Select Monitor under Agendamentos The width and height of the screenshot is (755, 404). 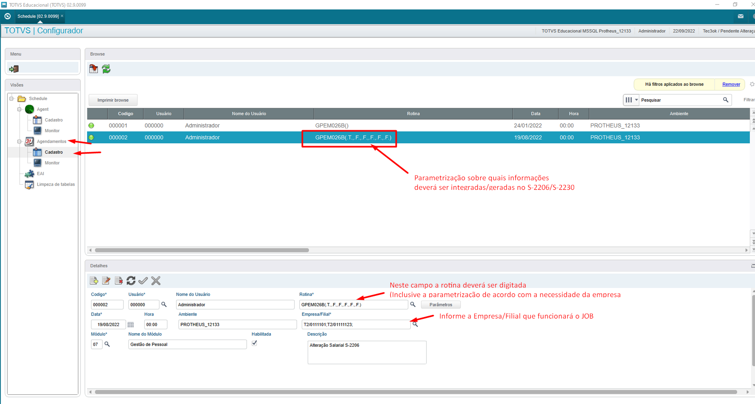[52, 163]
